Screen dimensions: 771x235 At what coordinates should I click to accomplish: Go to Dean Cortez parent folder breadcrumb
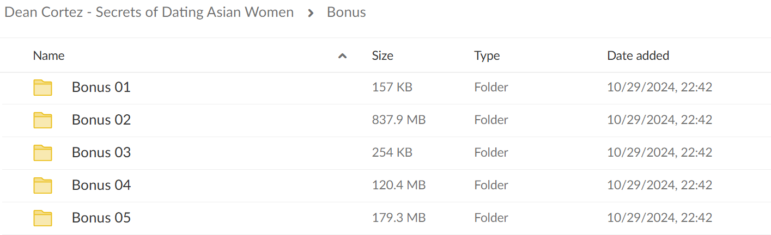(x=149, y=12)
